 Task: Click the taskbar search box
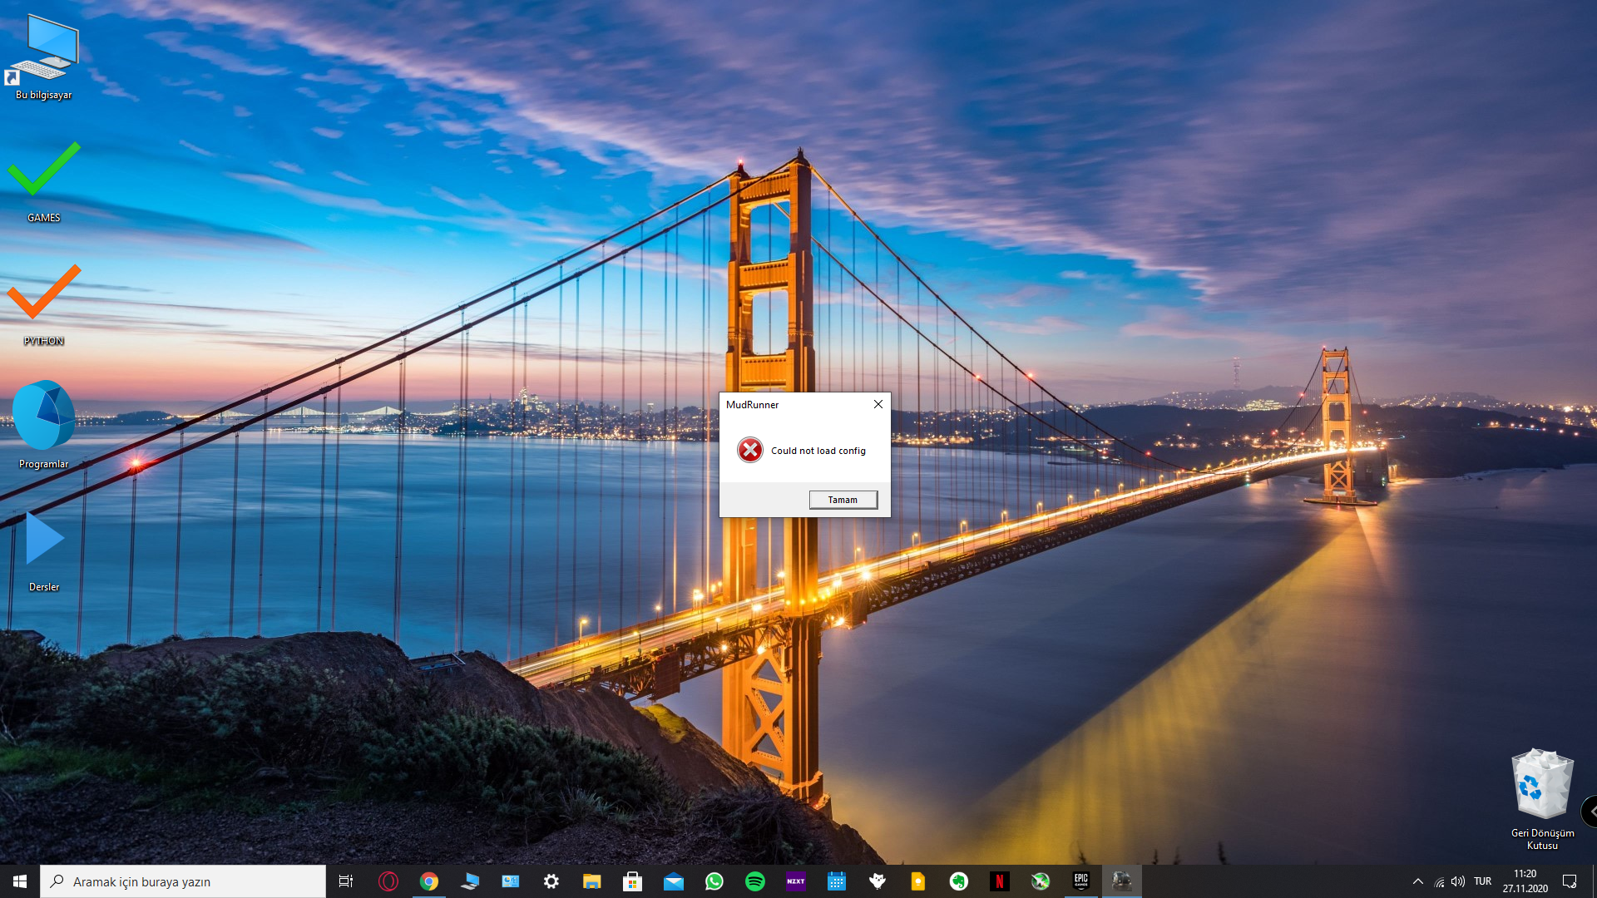(183, 881)
